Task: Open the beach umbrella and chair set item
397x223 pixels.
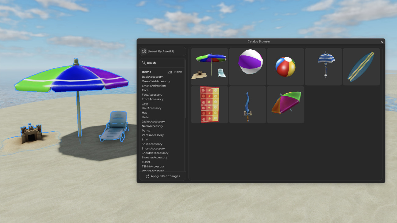Action: tap(209, 66)
